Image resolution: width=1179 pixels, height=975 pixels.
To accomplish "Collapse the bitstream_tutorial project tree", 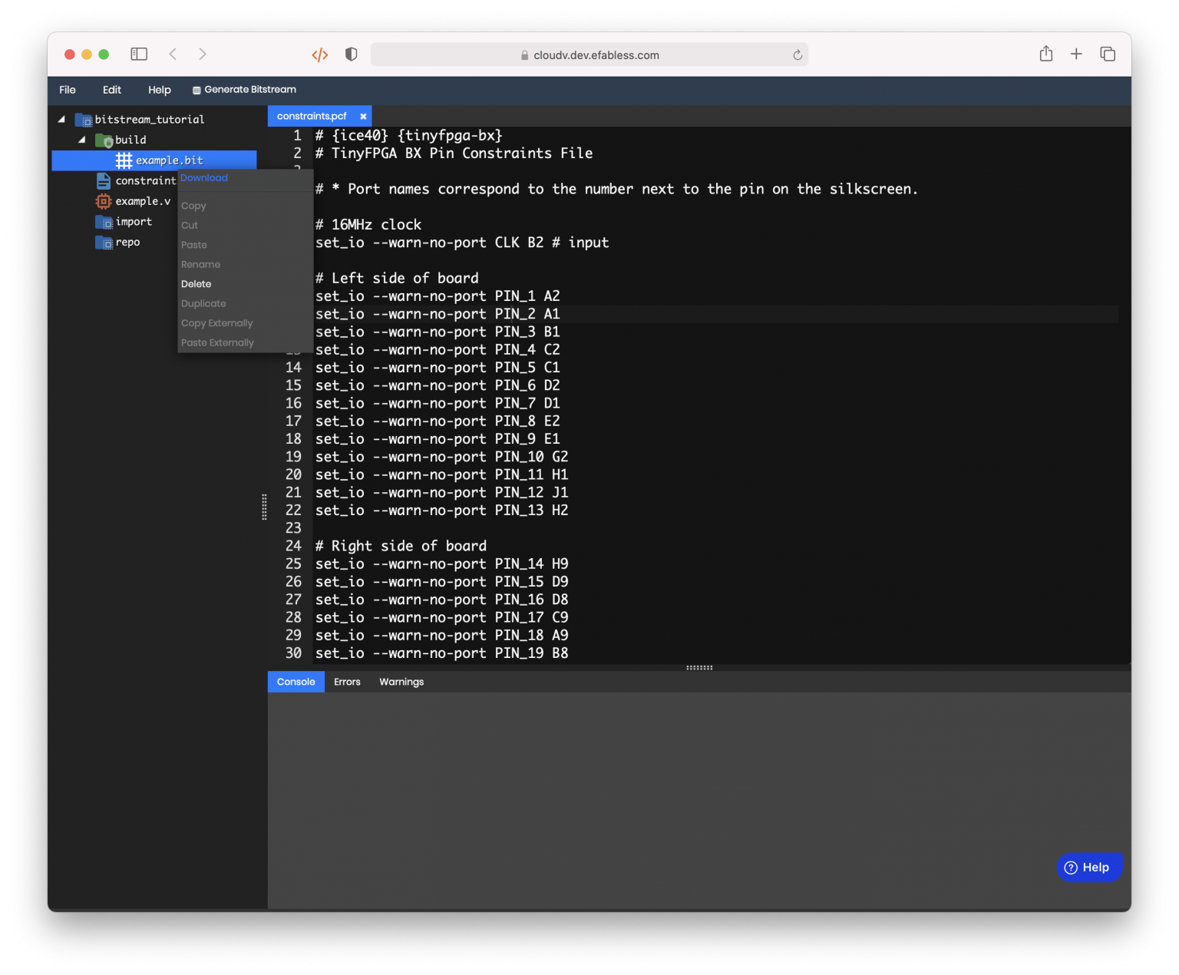I will (61, 119).
